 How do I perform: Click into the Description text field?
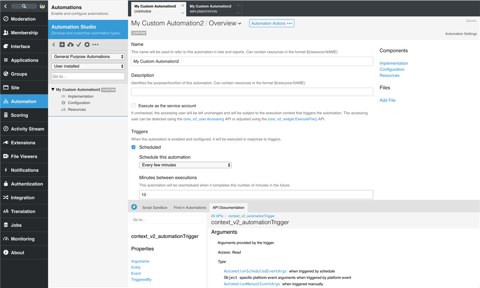(252, 92)
